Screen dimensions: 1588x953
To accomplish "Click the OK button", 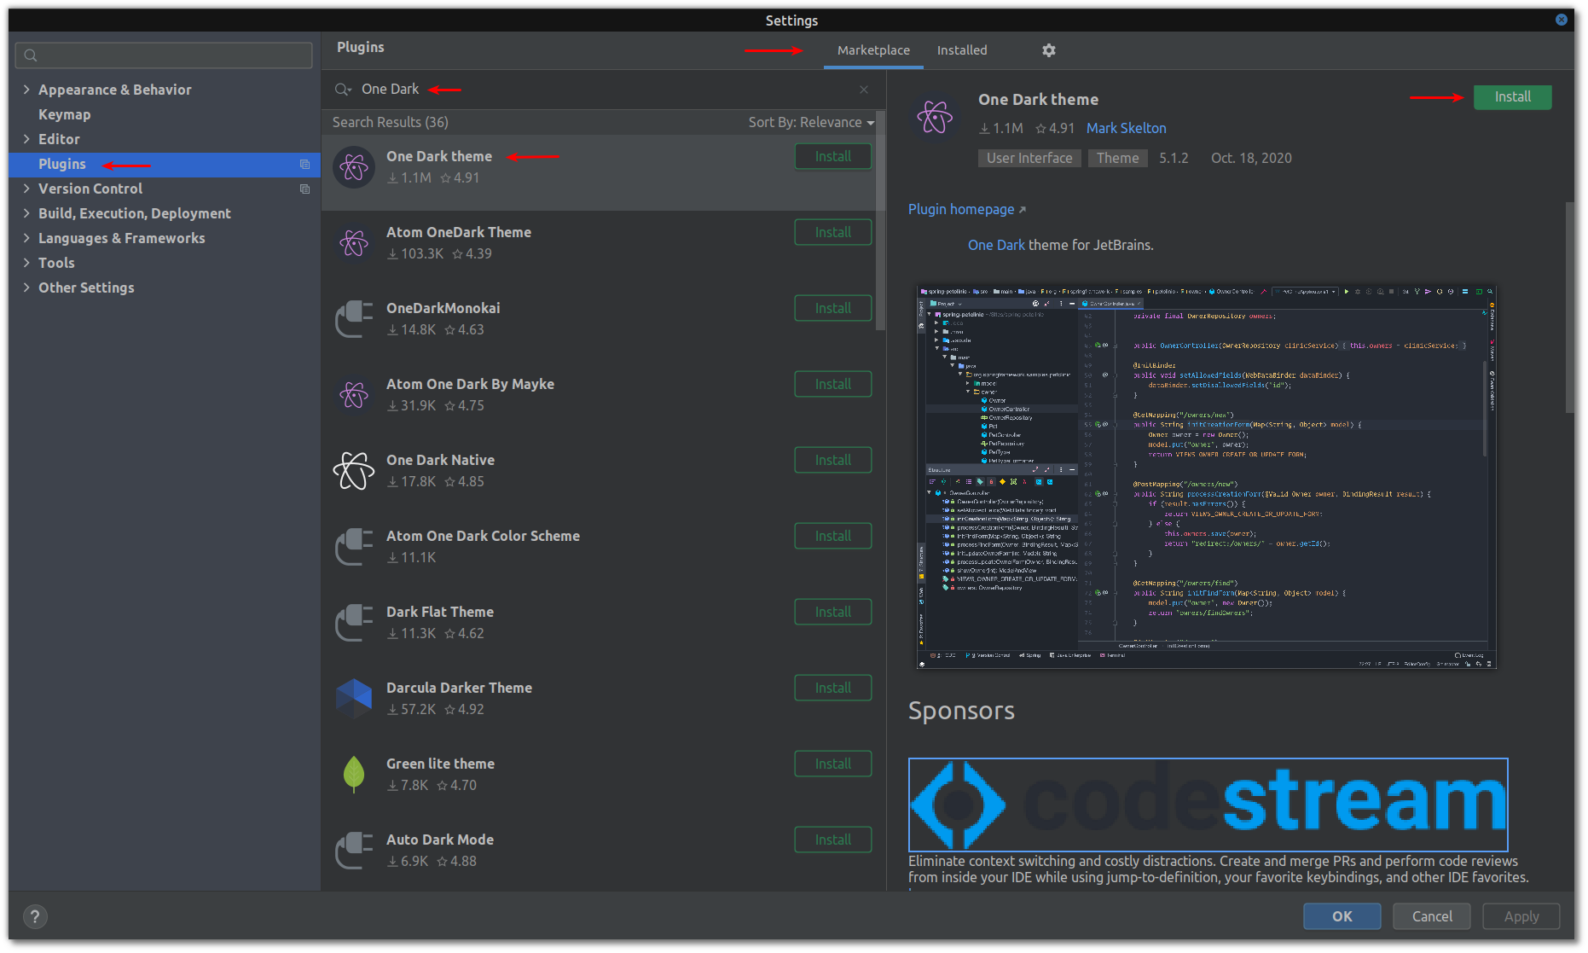I will [x=1342, y=916].
